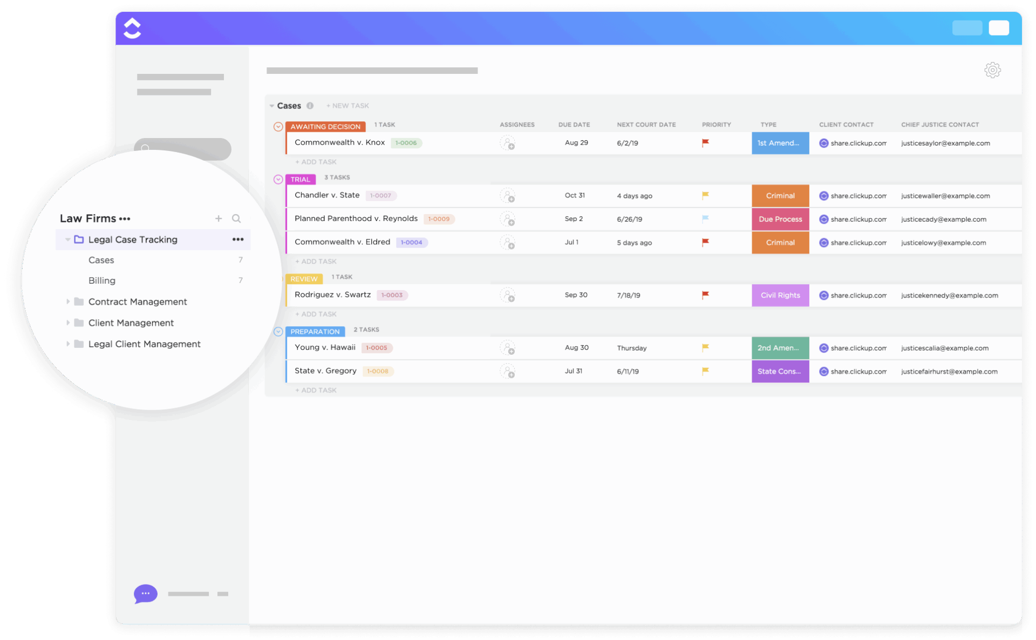Click + NEW TASK next to Cases
1036x640 pixels.
[x=347, y=106]
